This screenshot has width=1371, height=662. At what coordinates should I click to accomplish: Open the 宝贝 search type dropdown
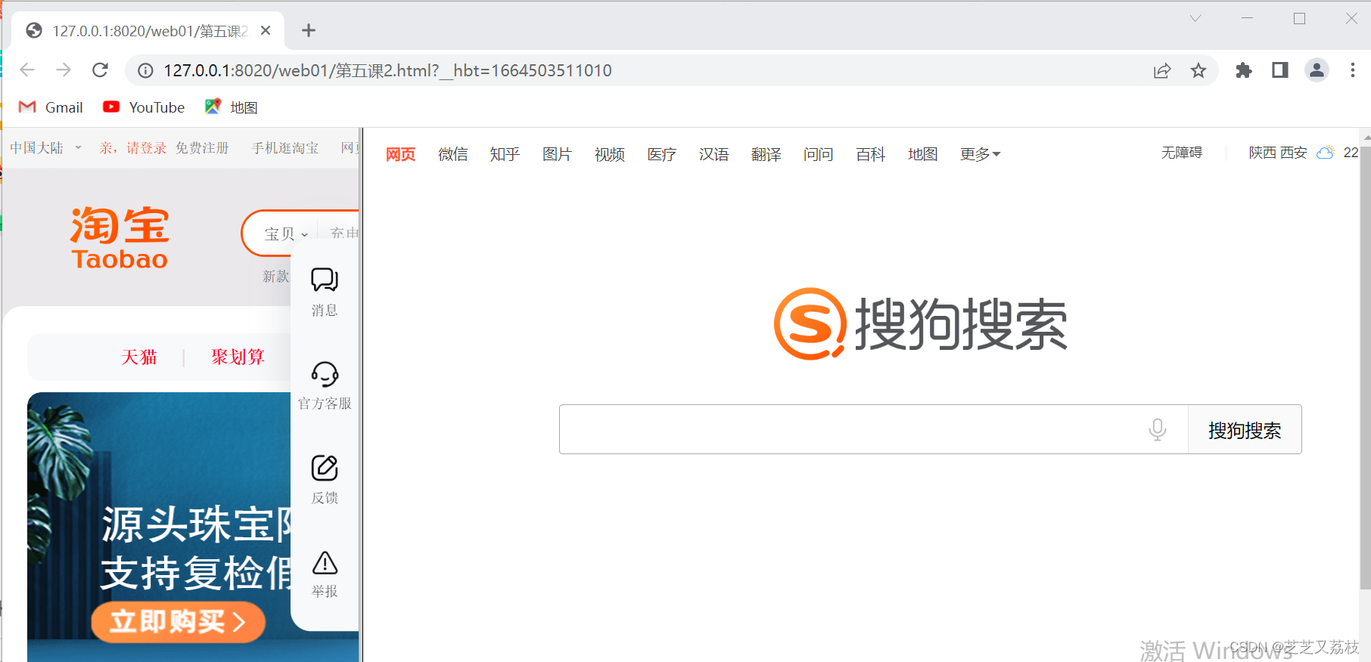pyautogui.click(x=286, y=234)
